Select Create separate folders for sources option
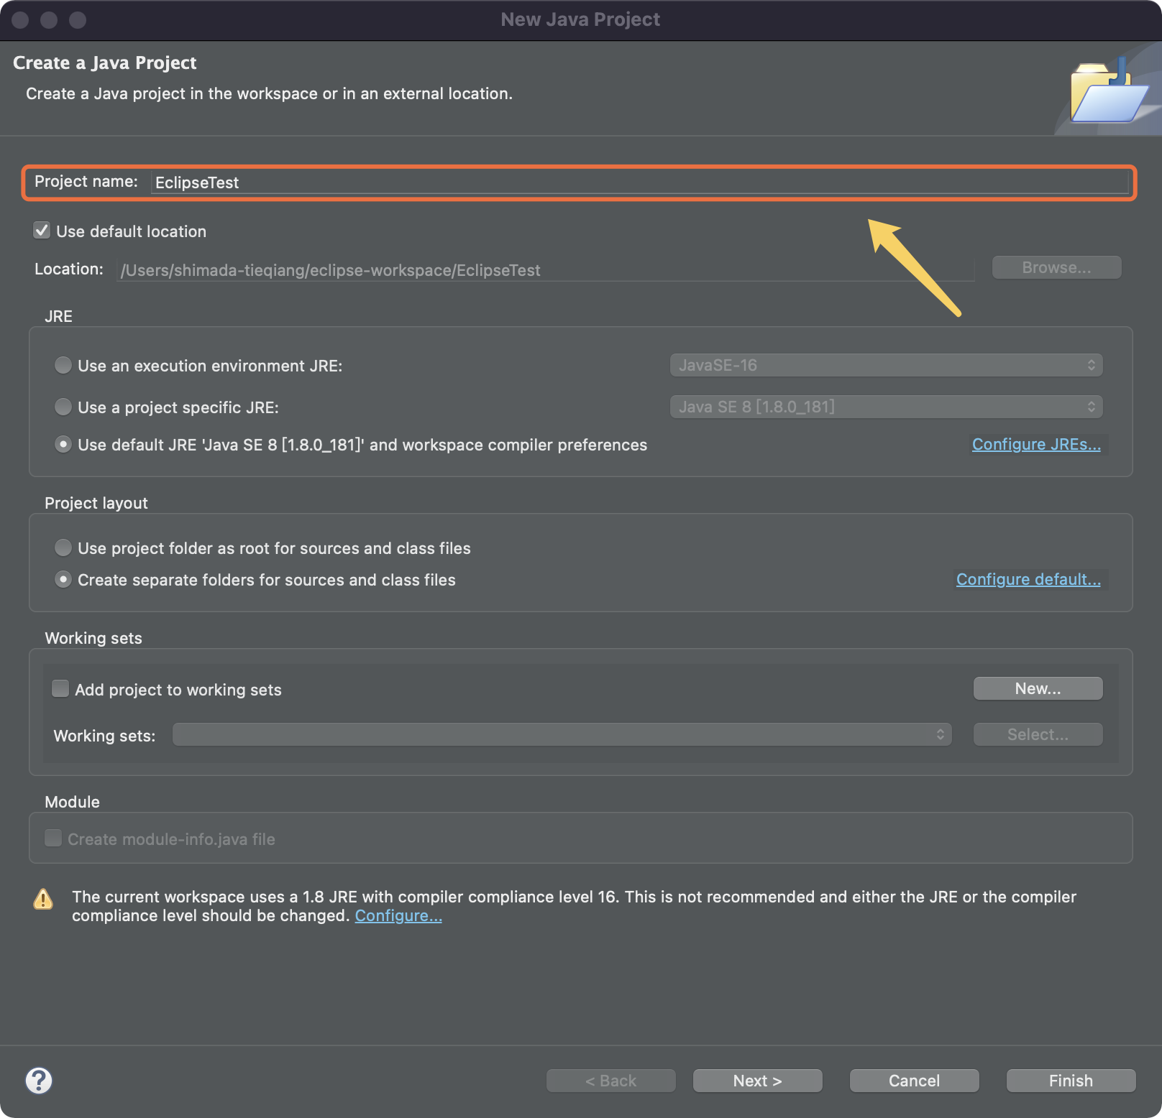The image size is (1162, 1118). point(63,579)
